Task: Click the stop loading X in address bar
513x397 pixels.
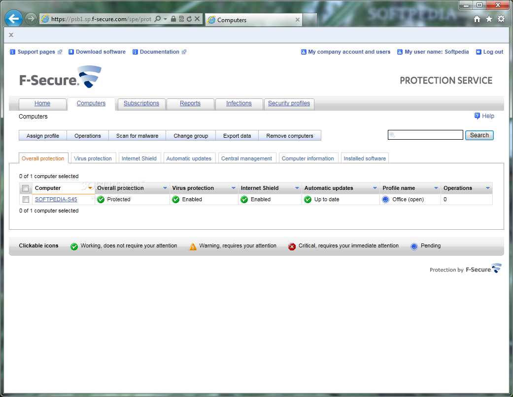Action: 197,19
